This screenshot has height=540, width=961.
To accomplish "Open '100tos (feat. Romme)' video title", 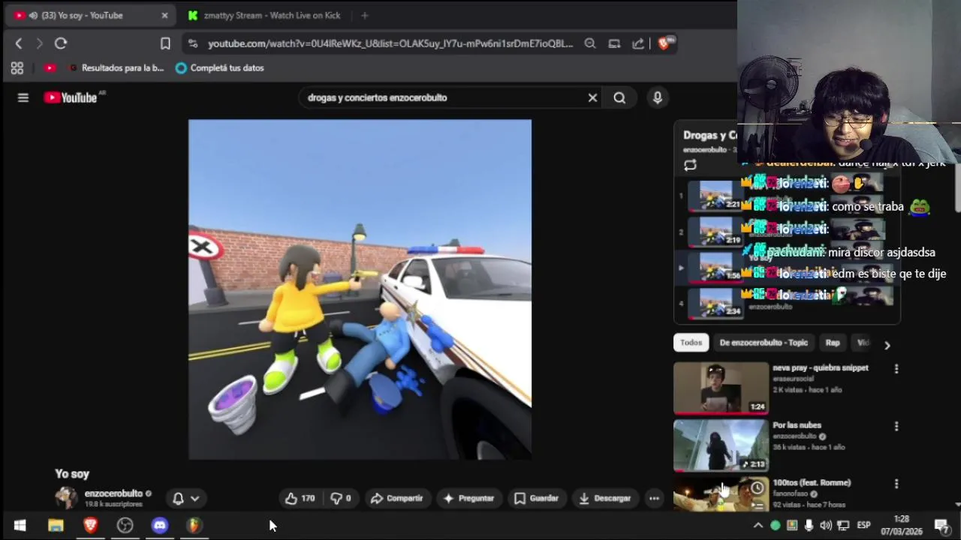I will coord(812,483).
